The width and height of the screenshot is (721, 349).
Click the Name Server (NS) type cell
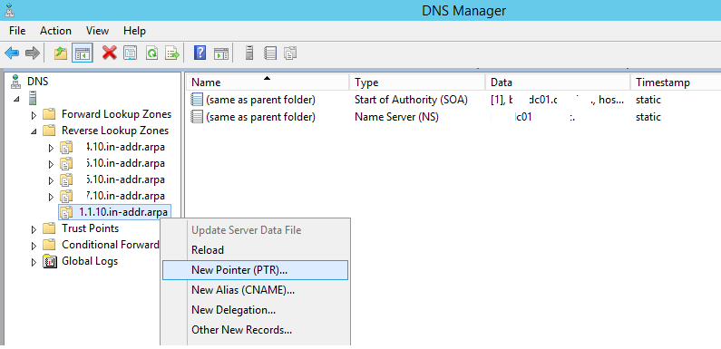click(x=396, y=117)
